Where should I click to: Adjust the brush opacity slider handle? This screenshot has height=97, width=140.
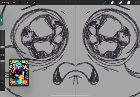tap(3, 61)
